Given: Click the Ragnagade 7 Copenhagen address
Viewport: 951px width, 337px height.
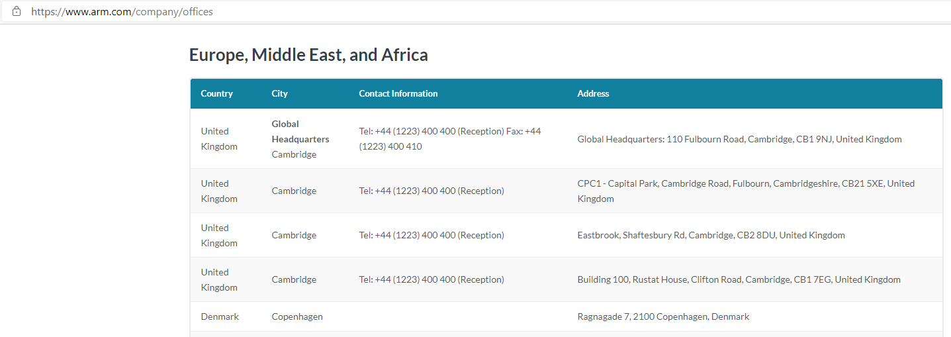Looking at the screenshot, I should pyautogui.click(x=663, y=316).
